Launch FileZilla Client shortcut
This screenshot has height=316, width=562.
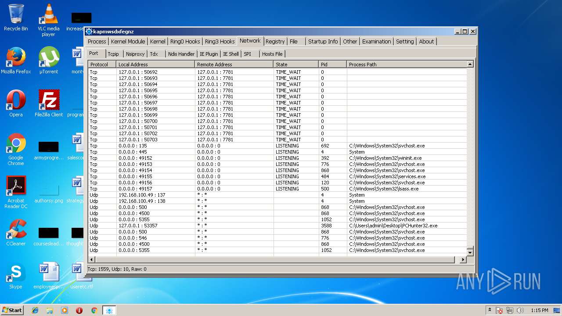[49, 104]
